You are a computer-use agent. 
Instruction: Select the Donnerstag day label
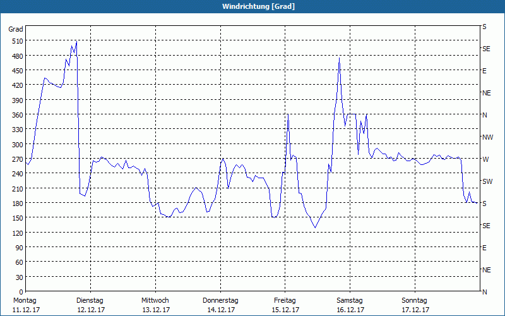coord(220,300)
